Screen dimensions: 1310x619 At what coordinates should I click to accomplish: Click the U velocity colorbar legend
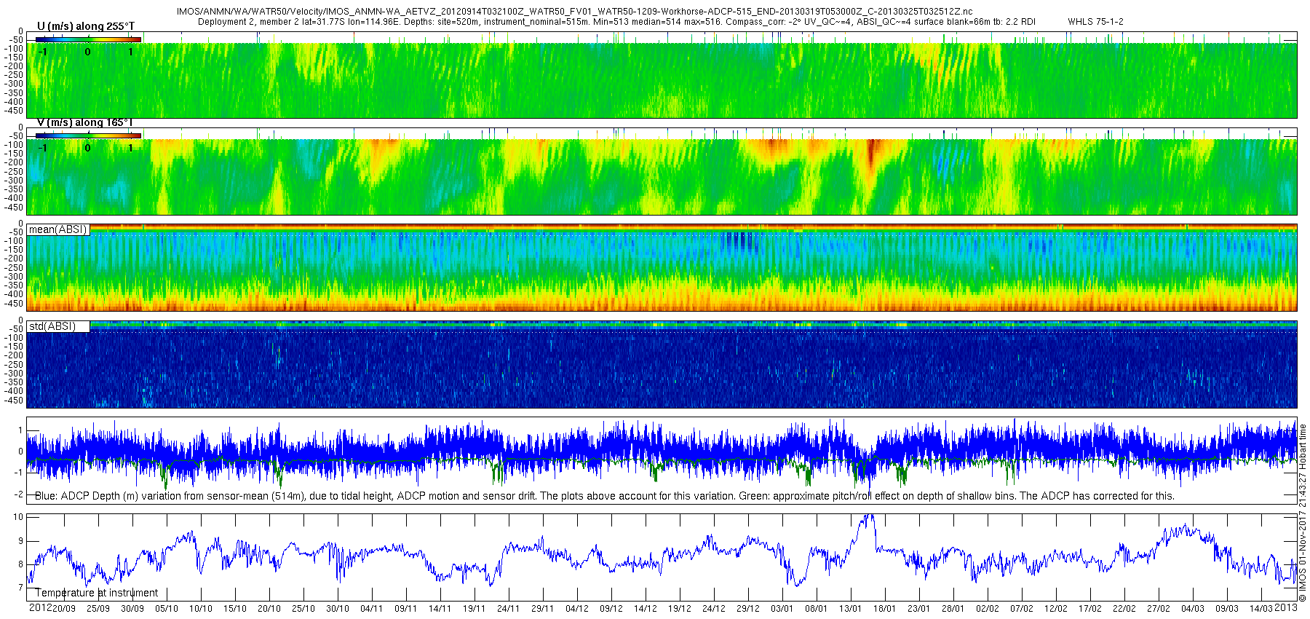(88, 40)
